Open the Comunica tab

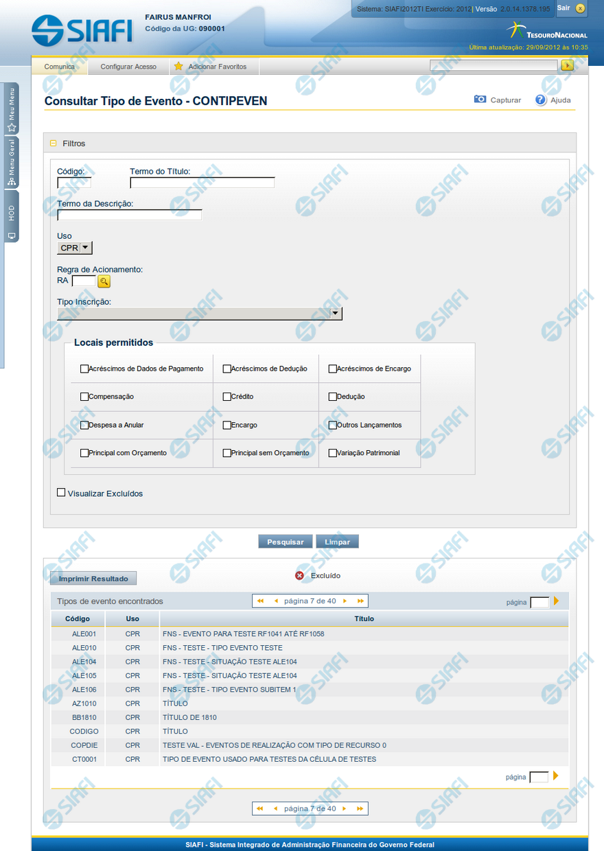tap(60, 67)
